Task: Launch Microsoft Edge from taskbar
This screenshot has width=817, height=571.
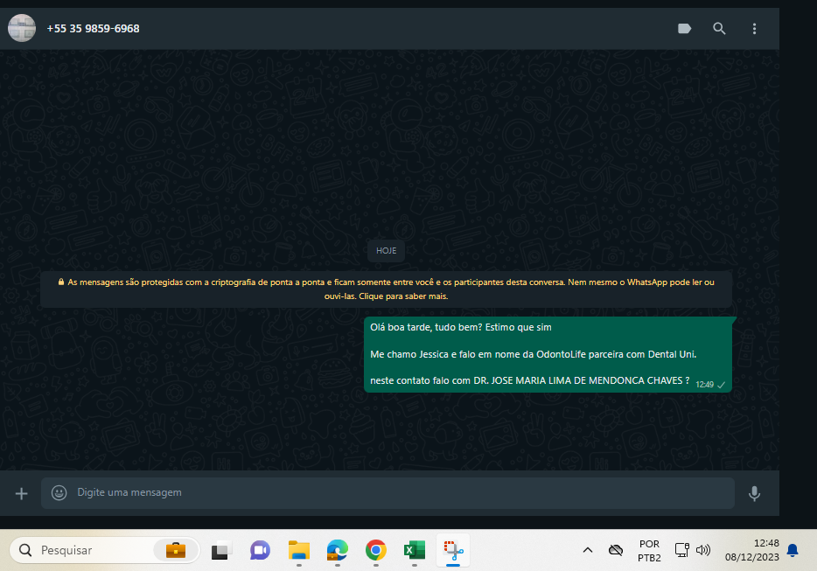Action: (337, 550)
